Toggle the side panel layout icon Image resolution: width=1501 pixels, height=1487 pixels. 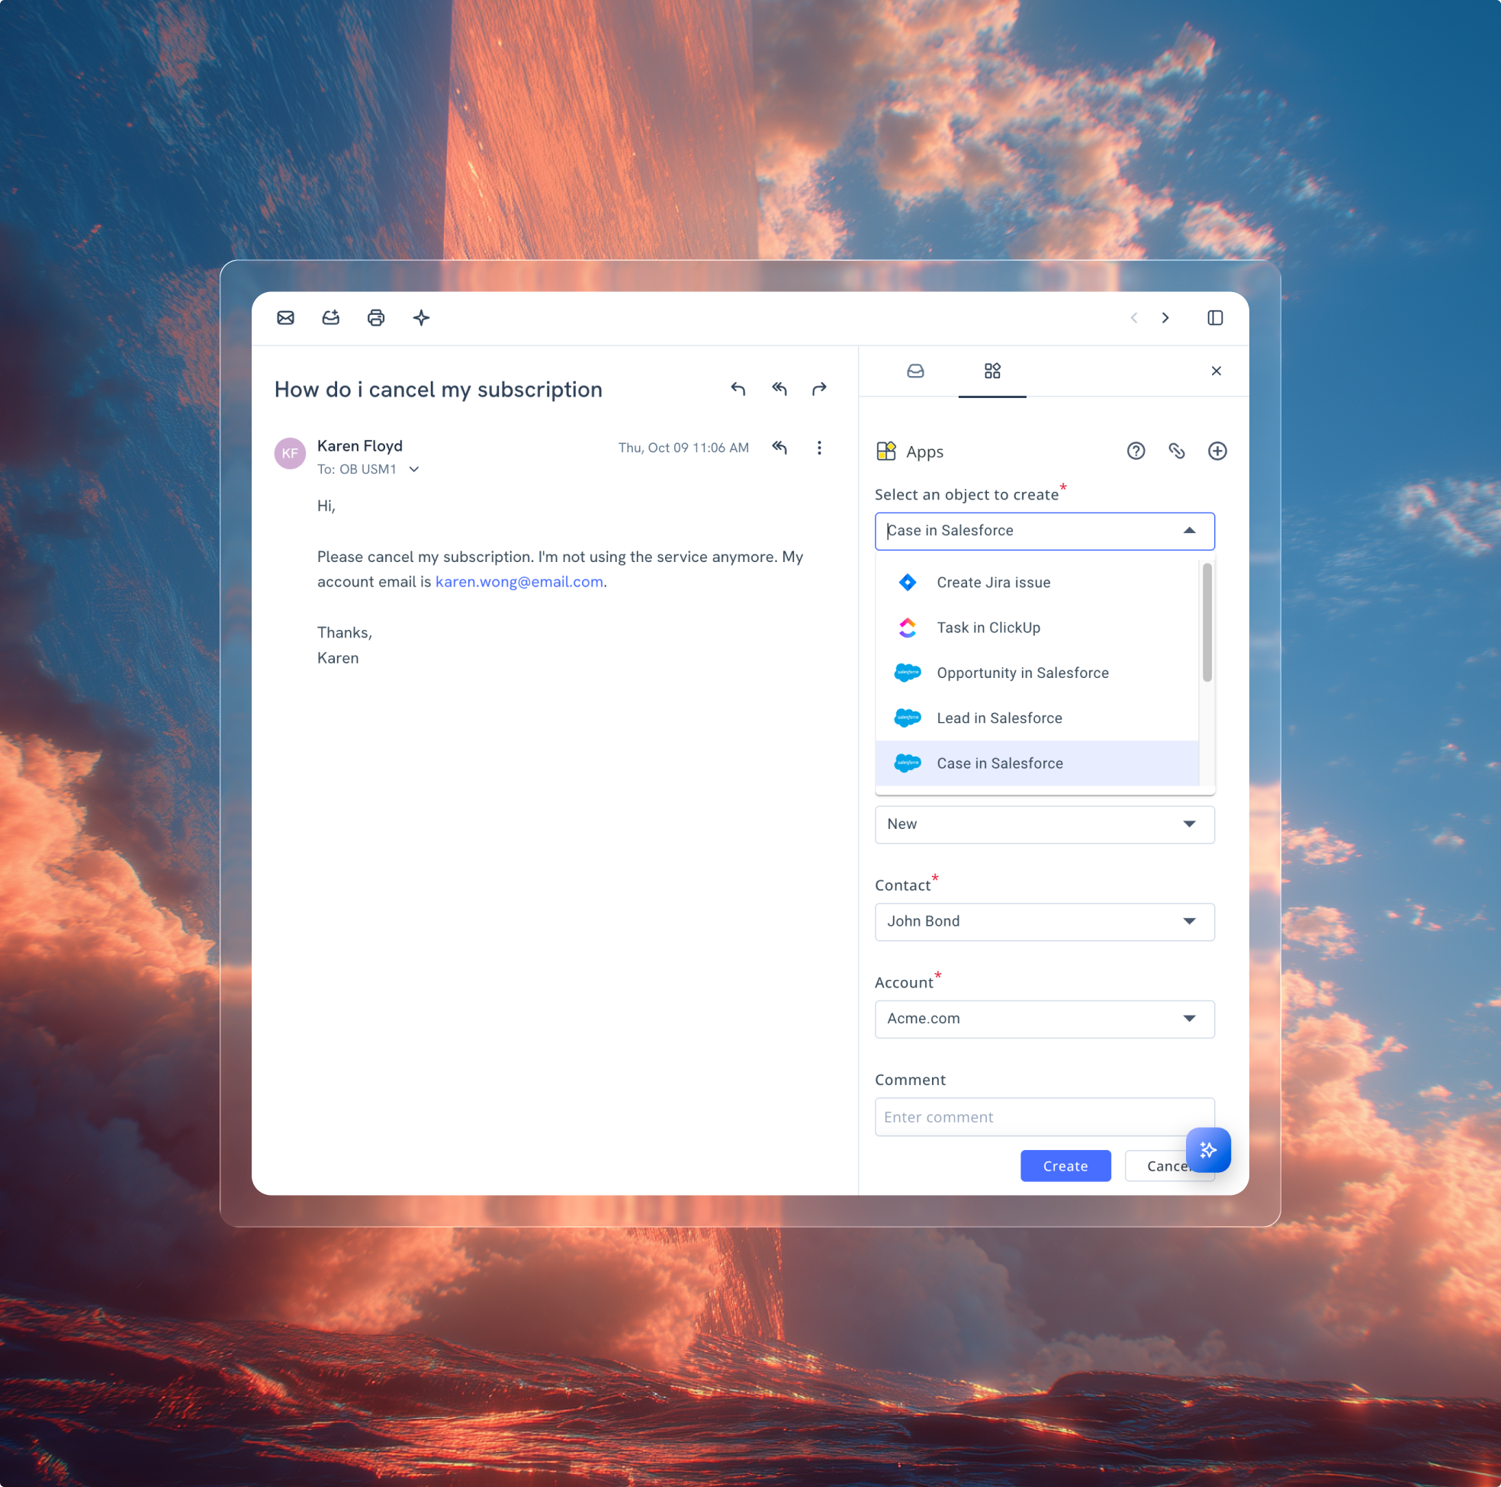[1215, 318]
